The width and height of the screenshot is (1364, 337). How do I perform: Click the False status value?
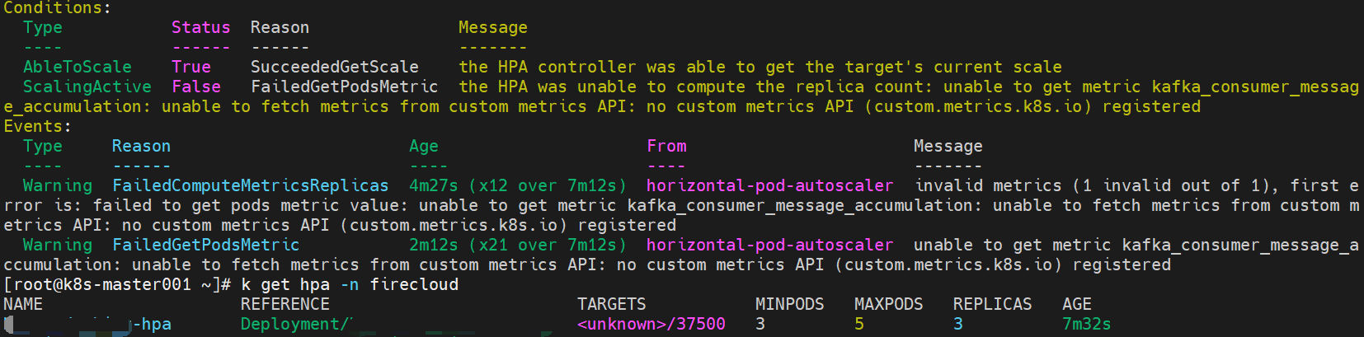195,87
